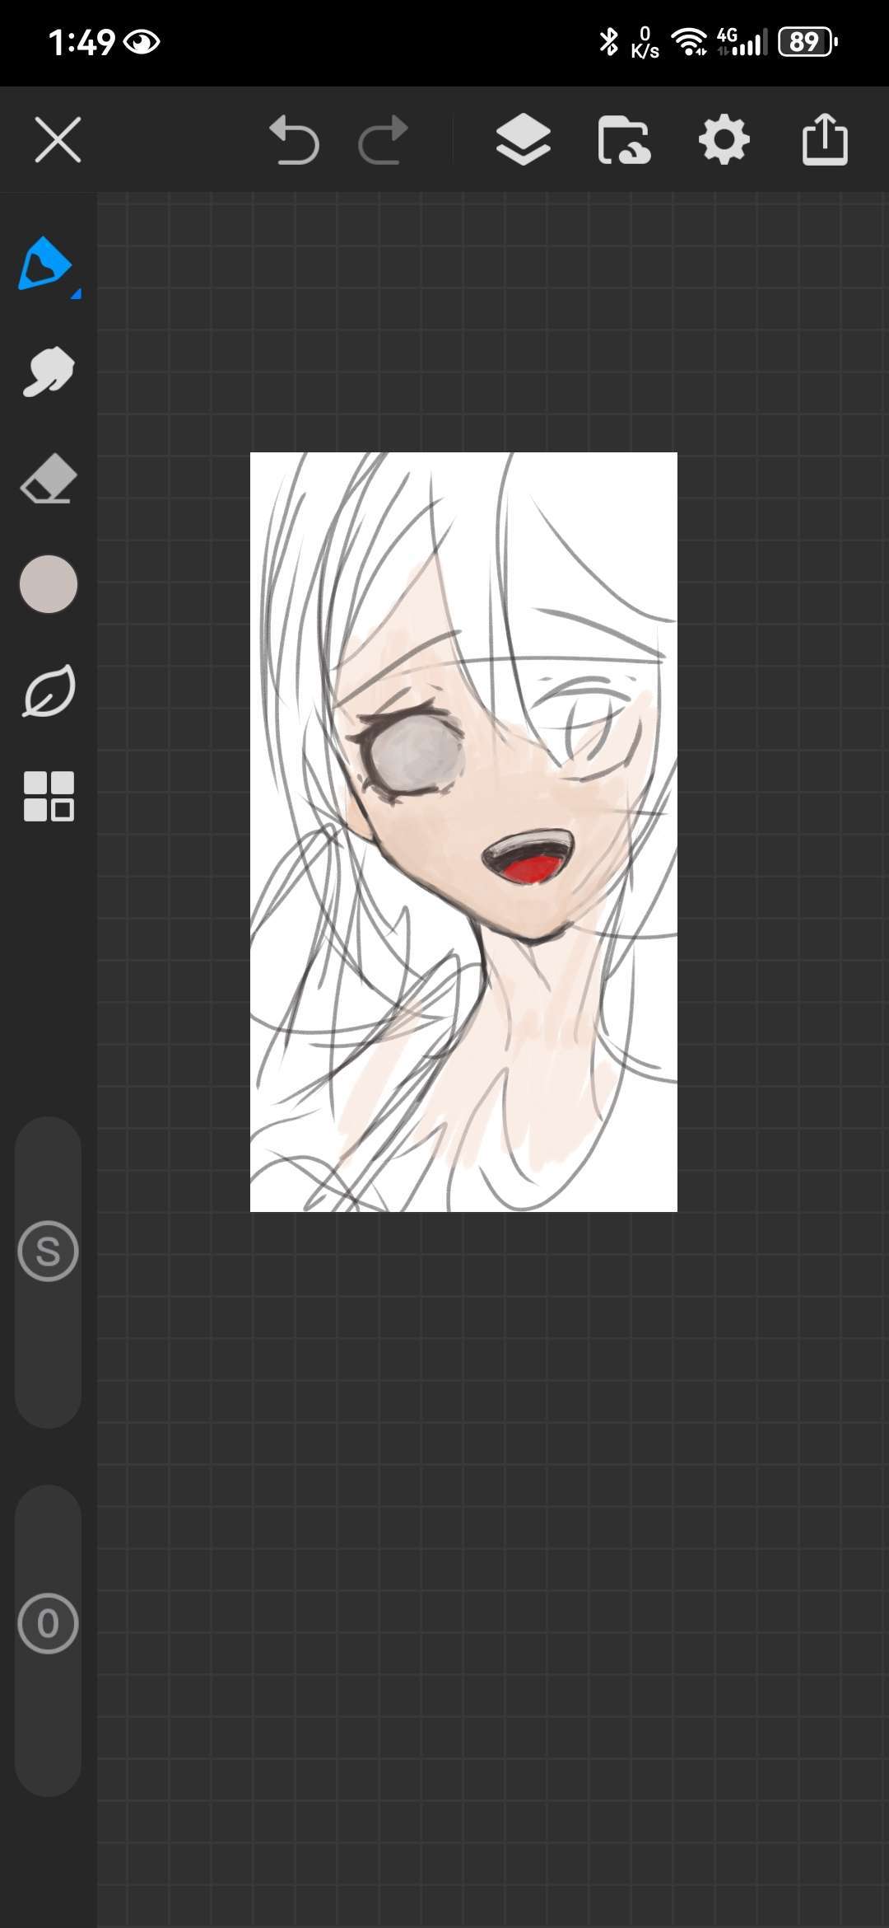Open the settings gear
The image size is (889, 1928).
tap(724, 140)
